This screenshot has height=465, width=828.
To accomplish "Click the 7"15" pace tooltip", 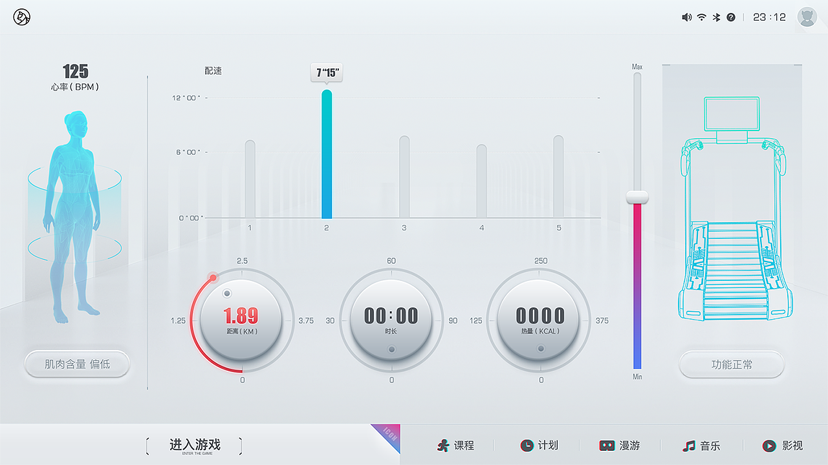I will (x=327, y=73).
